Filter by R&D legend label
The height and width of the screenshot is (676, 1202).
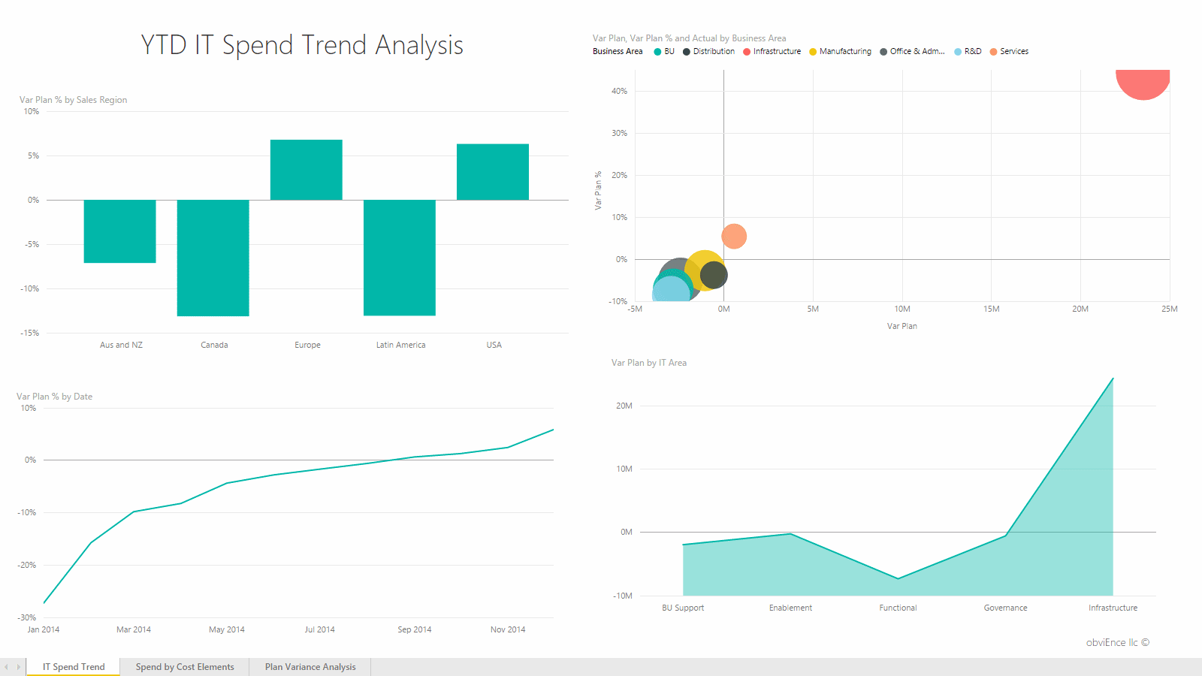click(x=973, y=51)
